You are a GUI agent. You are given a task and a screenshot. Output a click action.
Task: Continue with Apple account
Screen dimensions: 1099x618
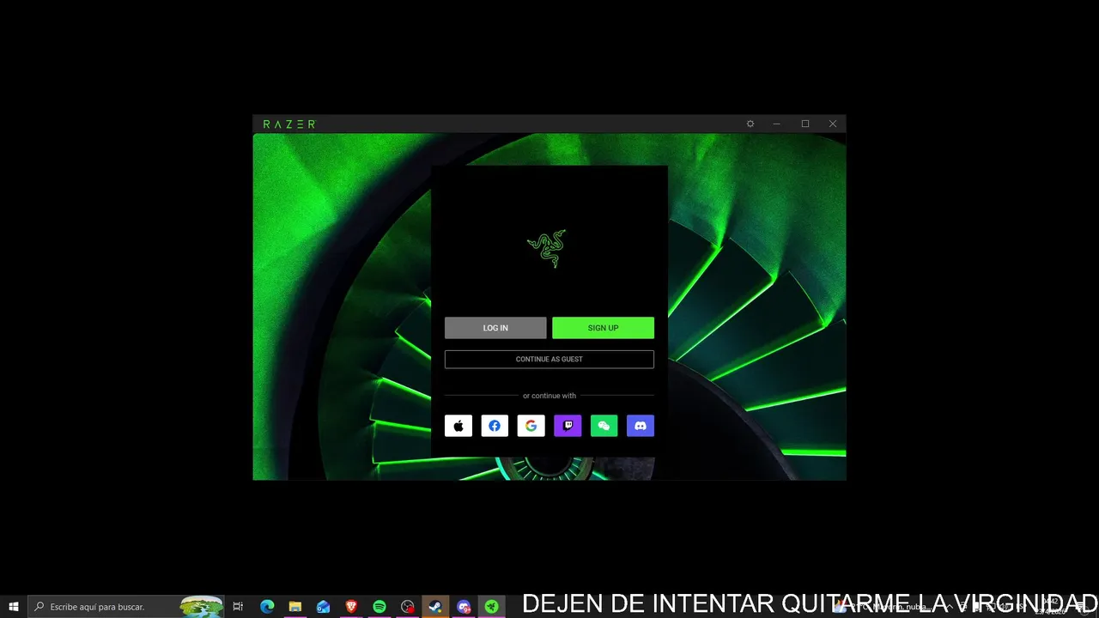[458, 426]
